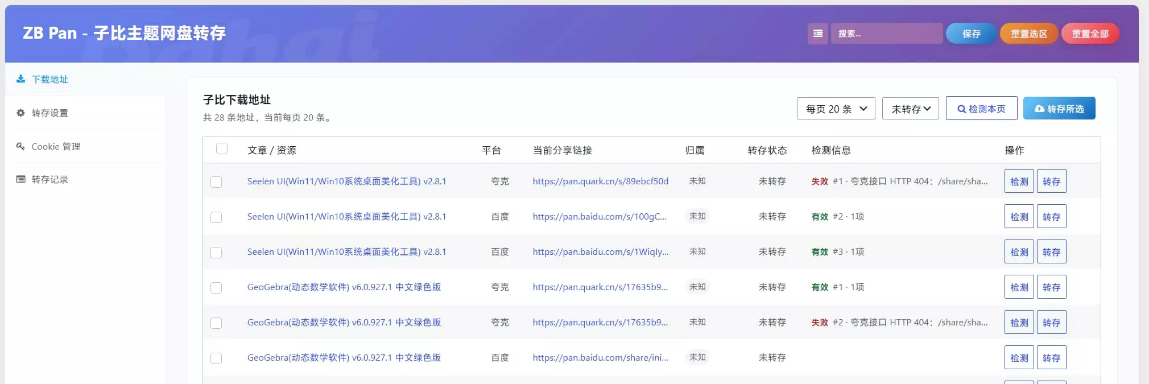The height and width of the screenshot is (384, 1149).
Task: Check the Seelen UI row with 100gC baidu link
Action: click(216, 217)
